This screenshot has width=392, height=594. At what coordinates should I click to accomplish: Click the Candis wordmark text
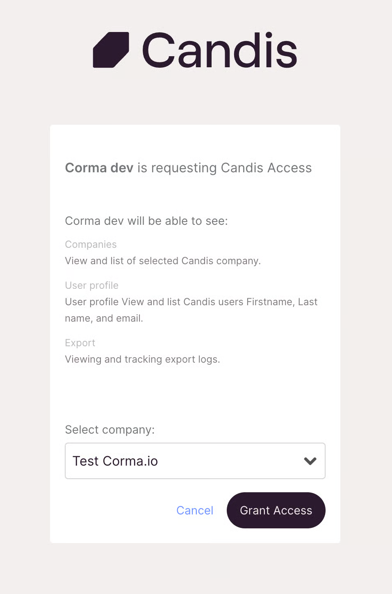pyautogui.click(x=219, y=50)
